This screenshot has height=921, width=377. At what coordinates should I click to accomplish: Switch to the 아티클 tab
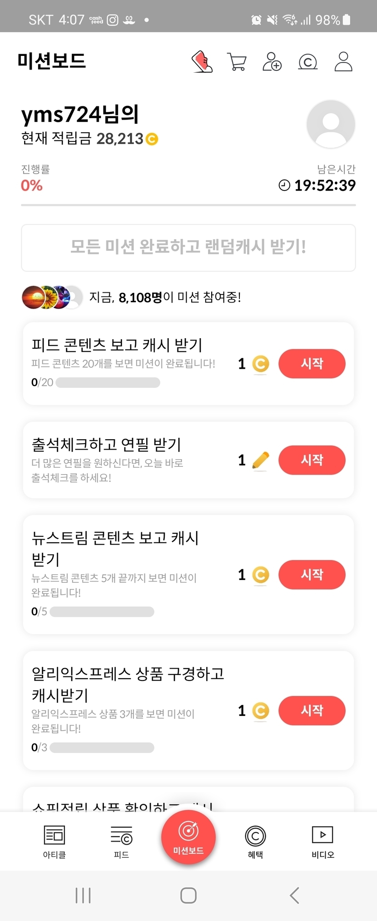(55, 842)
